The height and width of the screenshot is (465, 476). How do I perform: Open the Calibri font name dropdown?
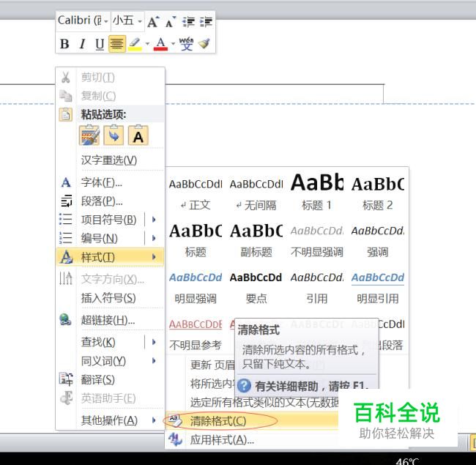click(x=105, y=21)
